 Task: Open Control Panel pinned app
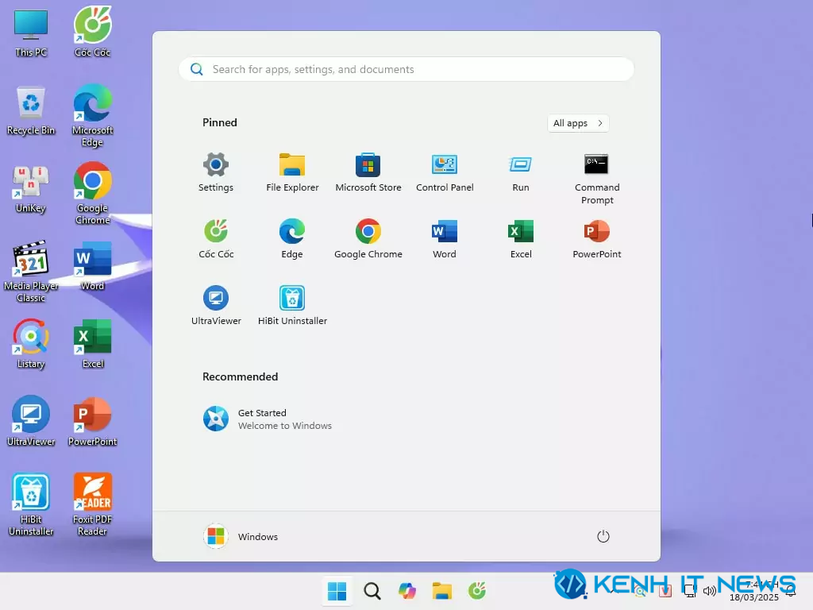click(x=445, y=172)
